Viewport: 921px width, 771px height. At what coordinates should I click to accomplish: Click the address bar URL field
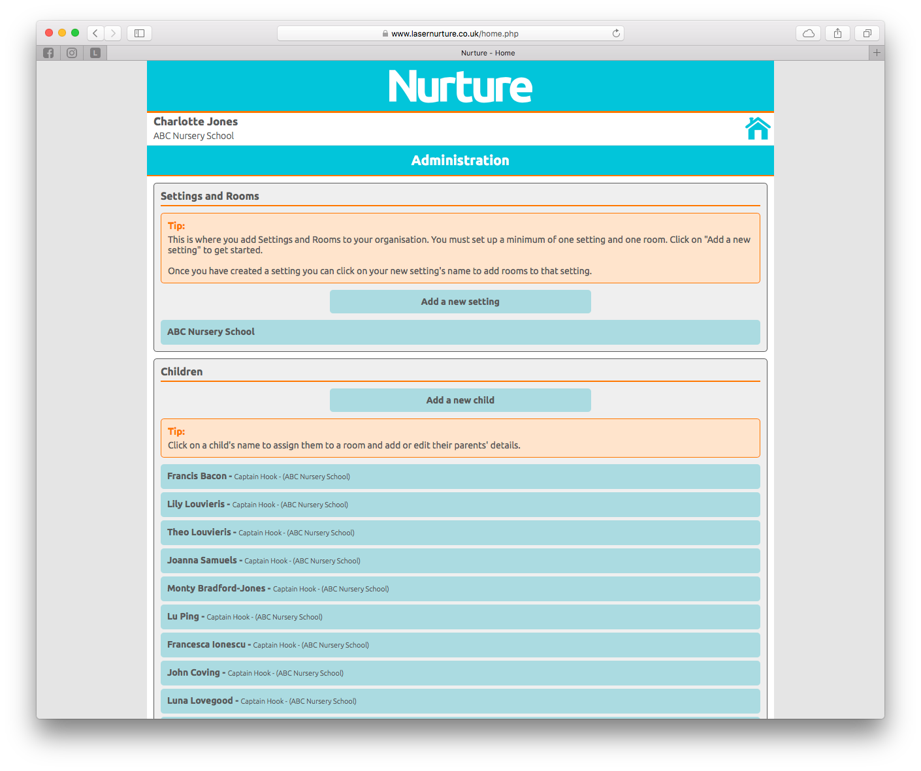point(451,33)
